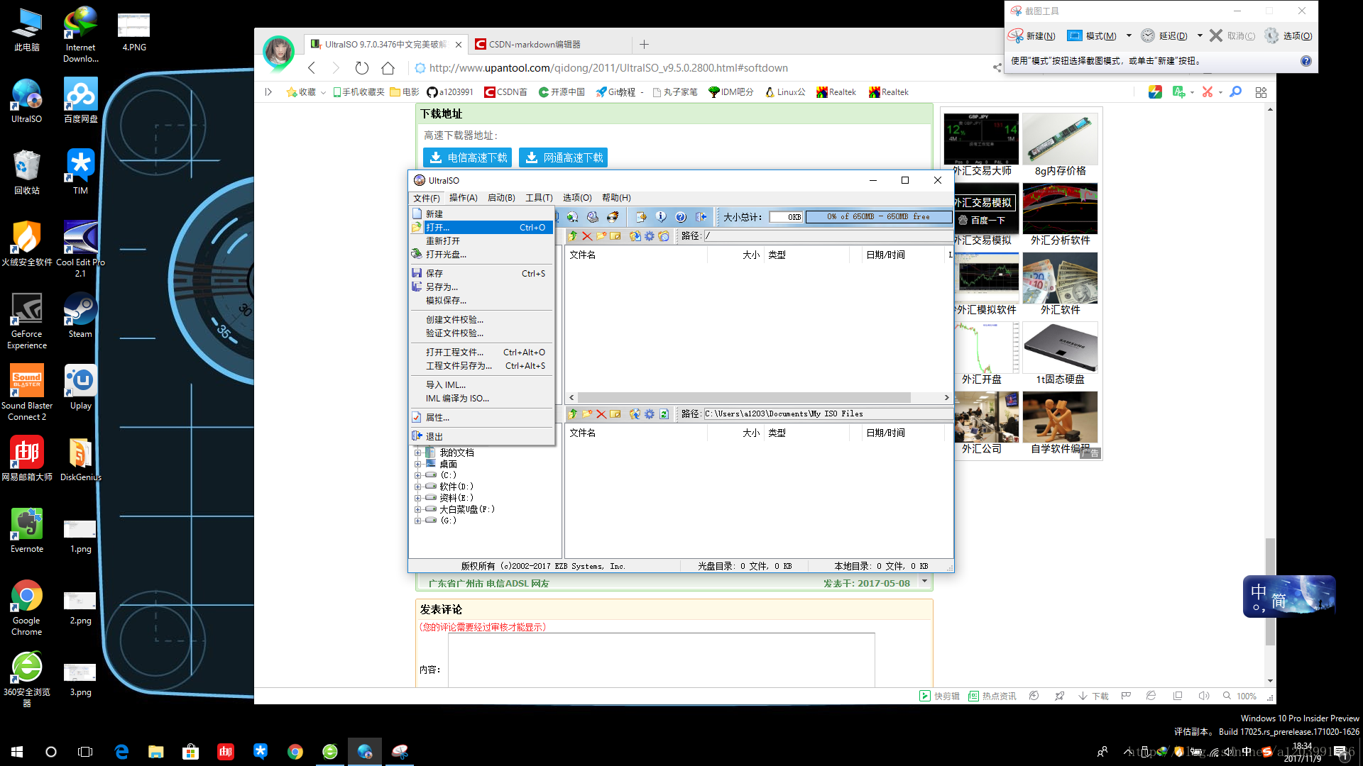Click the burn CD toolbar icon in UltraISO
Viewport: 1363px width, 766px height.
(x=612, y=217)
